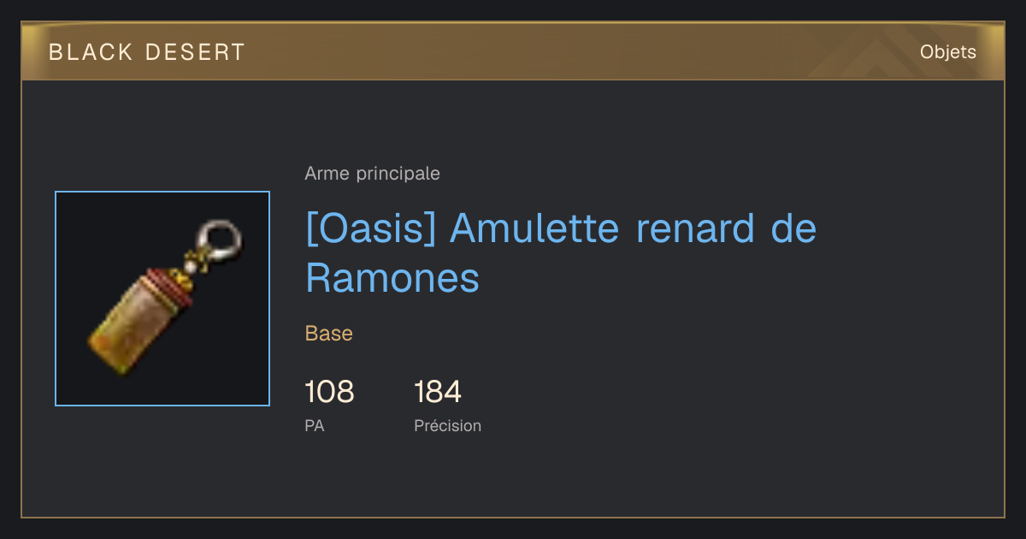Click the Précision stat label
Image resolution: width=1026 pixels, height=539 pixels.
pyautogui.click(x=447, y=425)
